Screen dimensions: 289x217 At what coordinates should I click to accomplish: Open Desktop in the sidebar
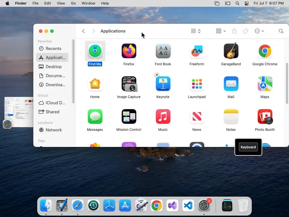click(52, 67)
